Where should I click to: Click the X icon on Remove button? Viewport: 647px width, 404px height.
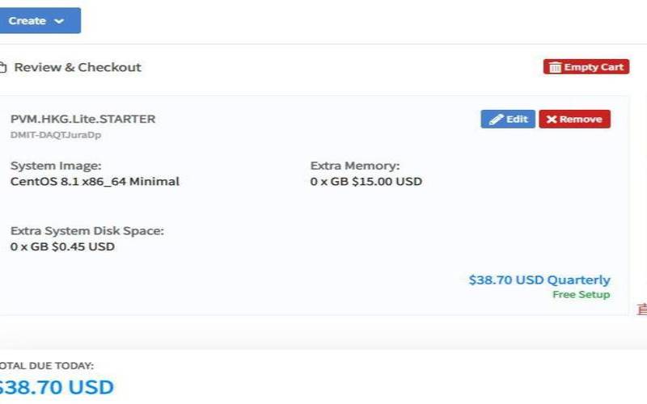coord(551,120)
